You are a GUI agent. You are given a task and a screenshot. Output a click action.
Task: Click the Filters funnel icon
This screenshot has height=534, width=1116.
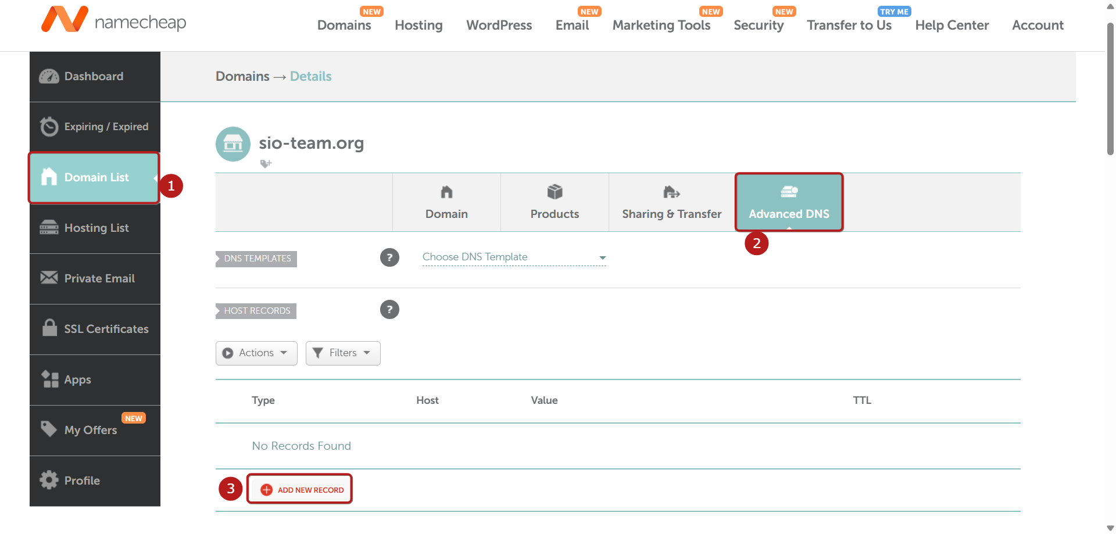tap(318, 353)
